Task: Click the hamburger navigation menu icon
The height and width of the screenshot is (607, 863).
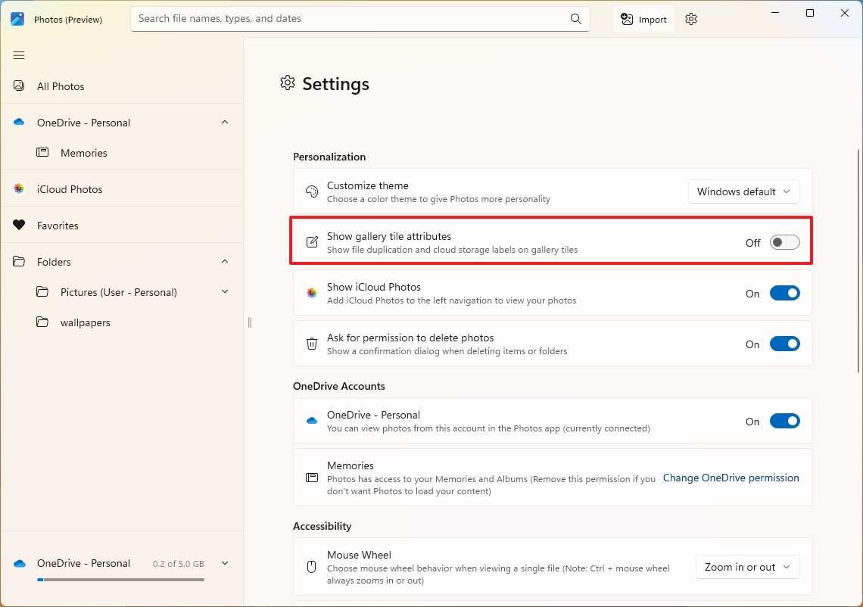Action: [19, 55]
